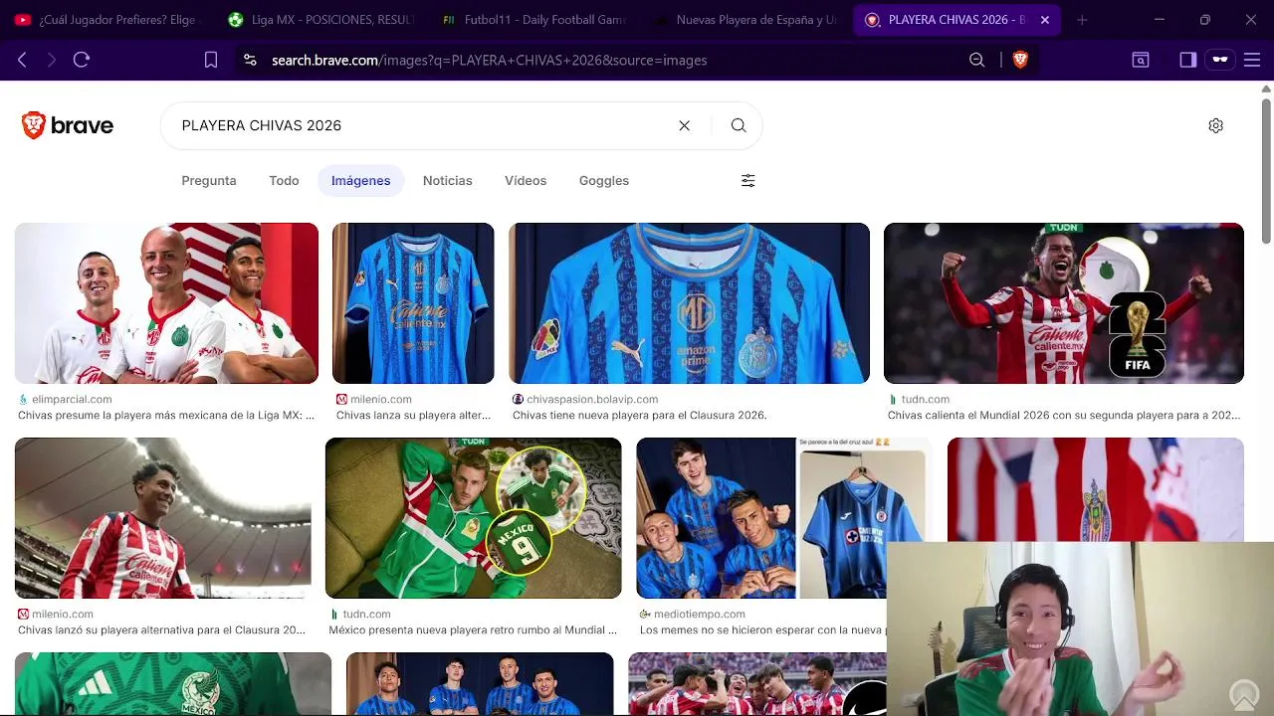Click the page vertical scrollbar thumb
The image size is (1274, 716).
(1266, 169)
